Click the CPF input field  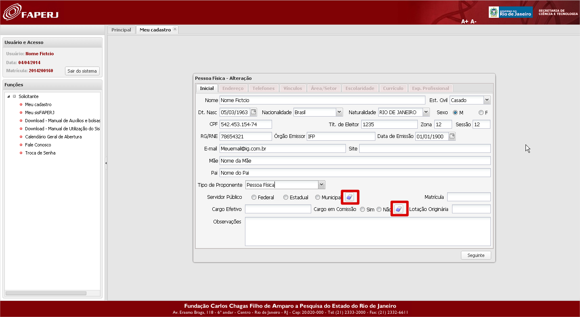[246, 124]
